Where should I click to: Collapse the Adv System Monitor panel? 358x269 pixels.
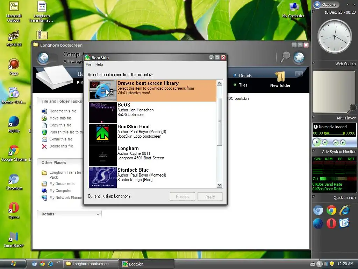click(x=314, y=151)
